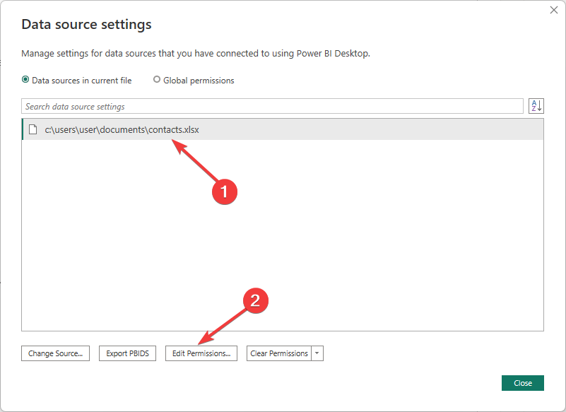Close the dialog with the X icon

(554, 10)
